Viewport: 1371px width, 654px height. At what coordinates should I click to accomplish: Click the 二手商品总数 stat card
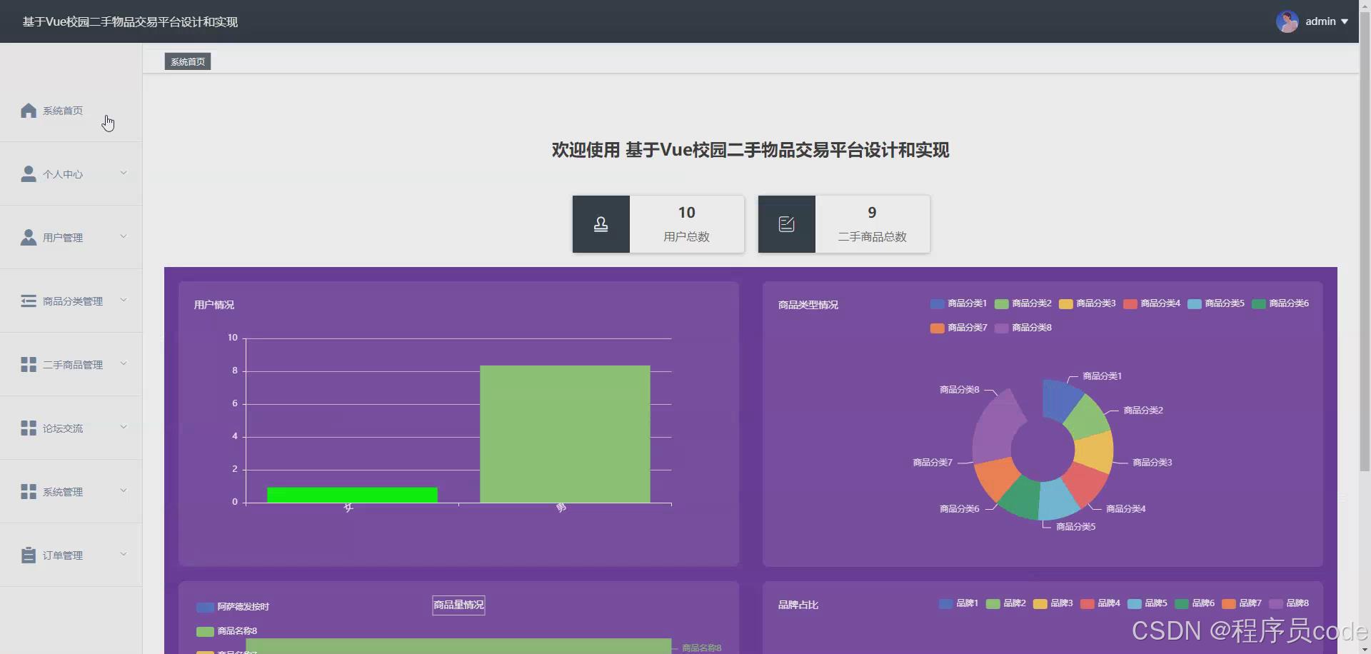click(871, 223)
